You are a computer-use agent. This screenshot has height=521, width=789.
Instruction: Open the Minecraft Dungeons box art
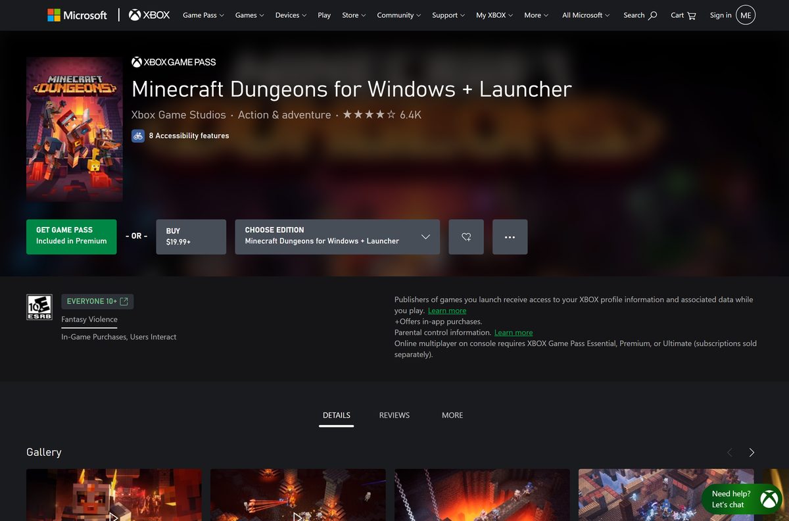tap(74, 129)
